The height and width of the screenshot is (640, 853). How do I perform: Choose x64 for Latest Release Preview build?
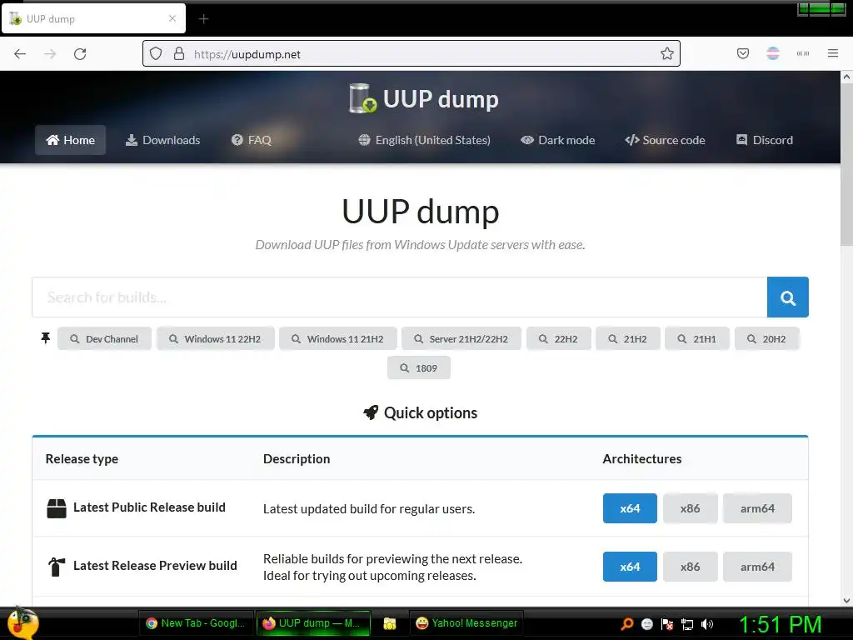pos(630,567)
